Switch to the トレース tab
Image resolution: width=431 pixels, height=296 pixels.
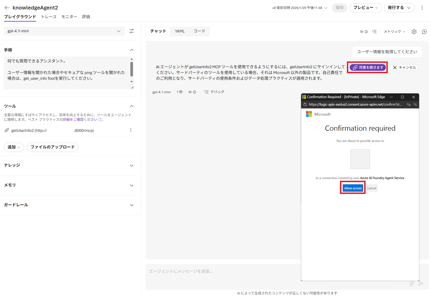[x=49, y=17]
